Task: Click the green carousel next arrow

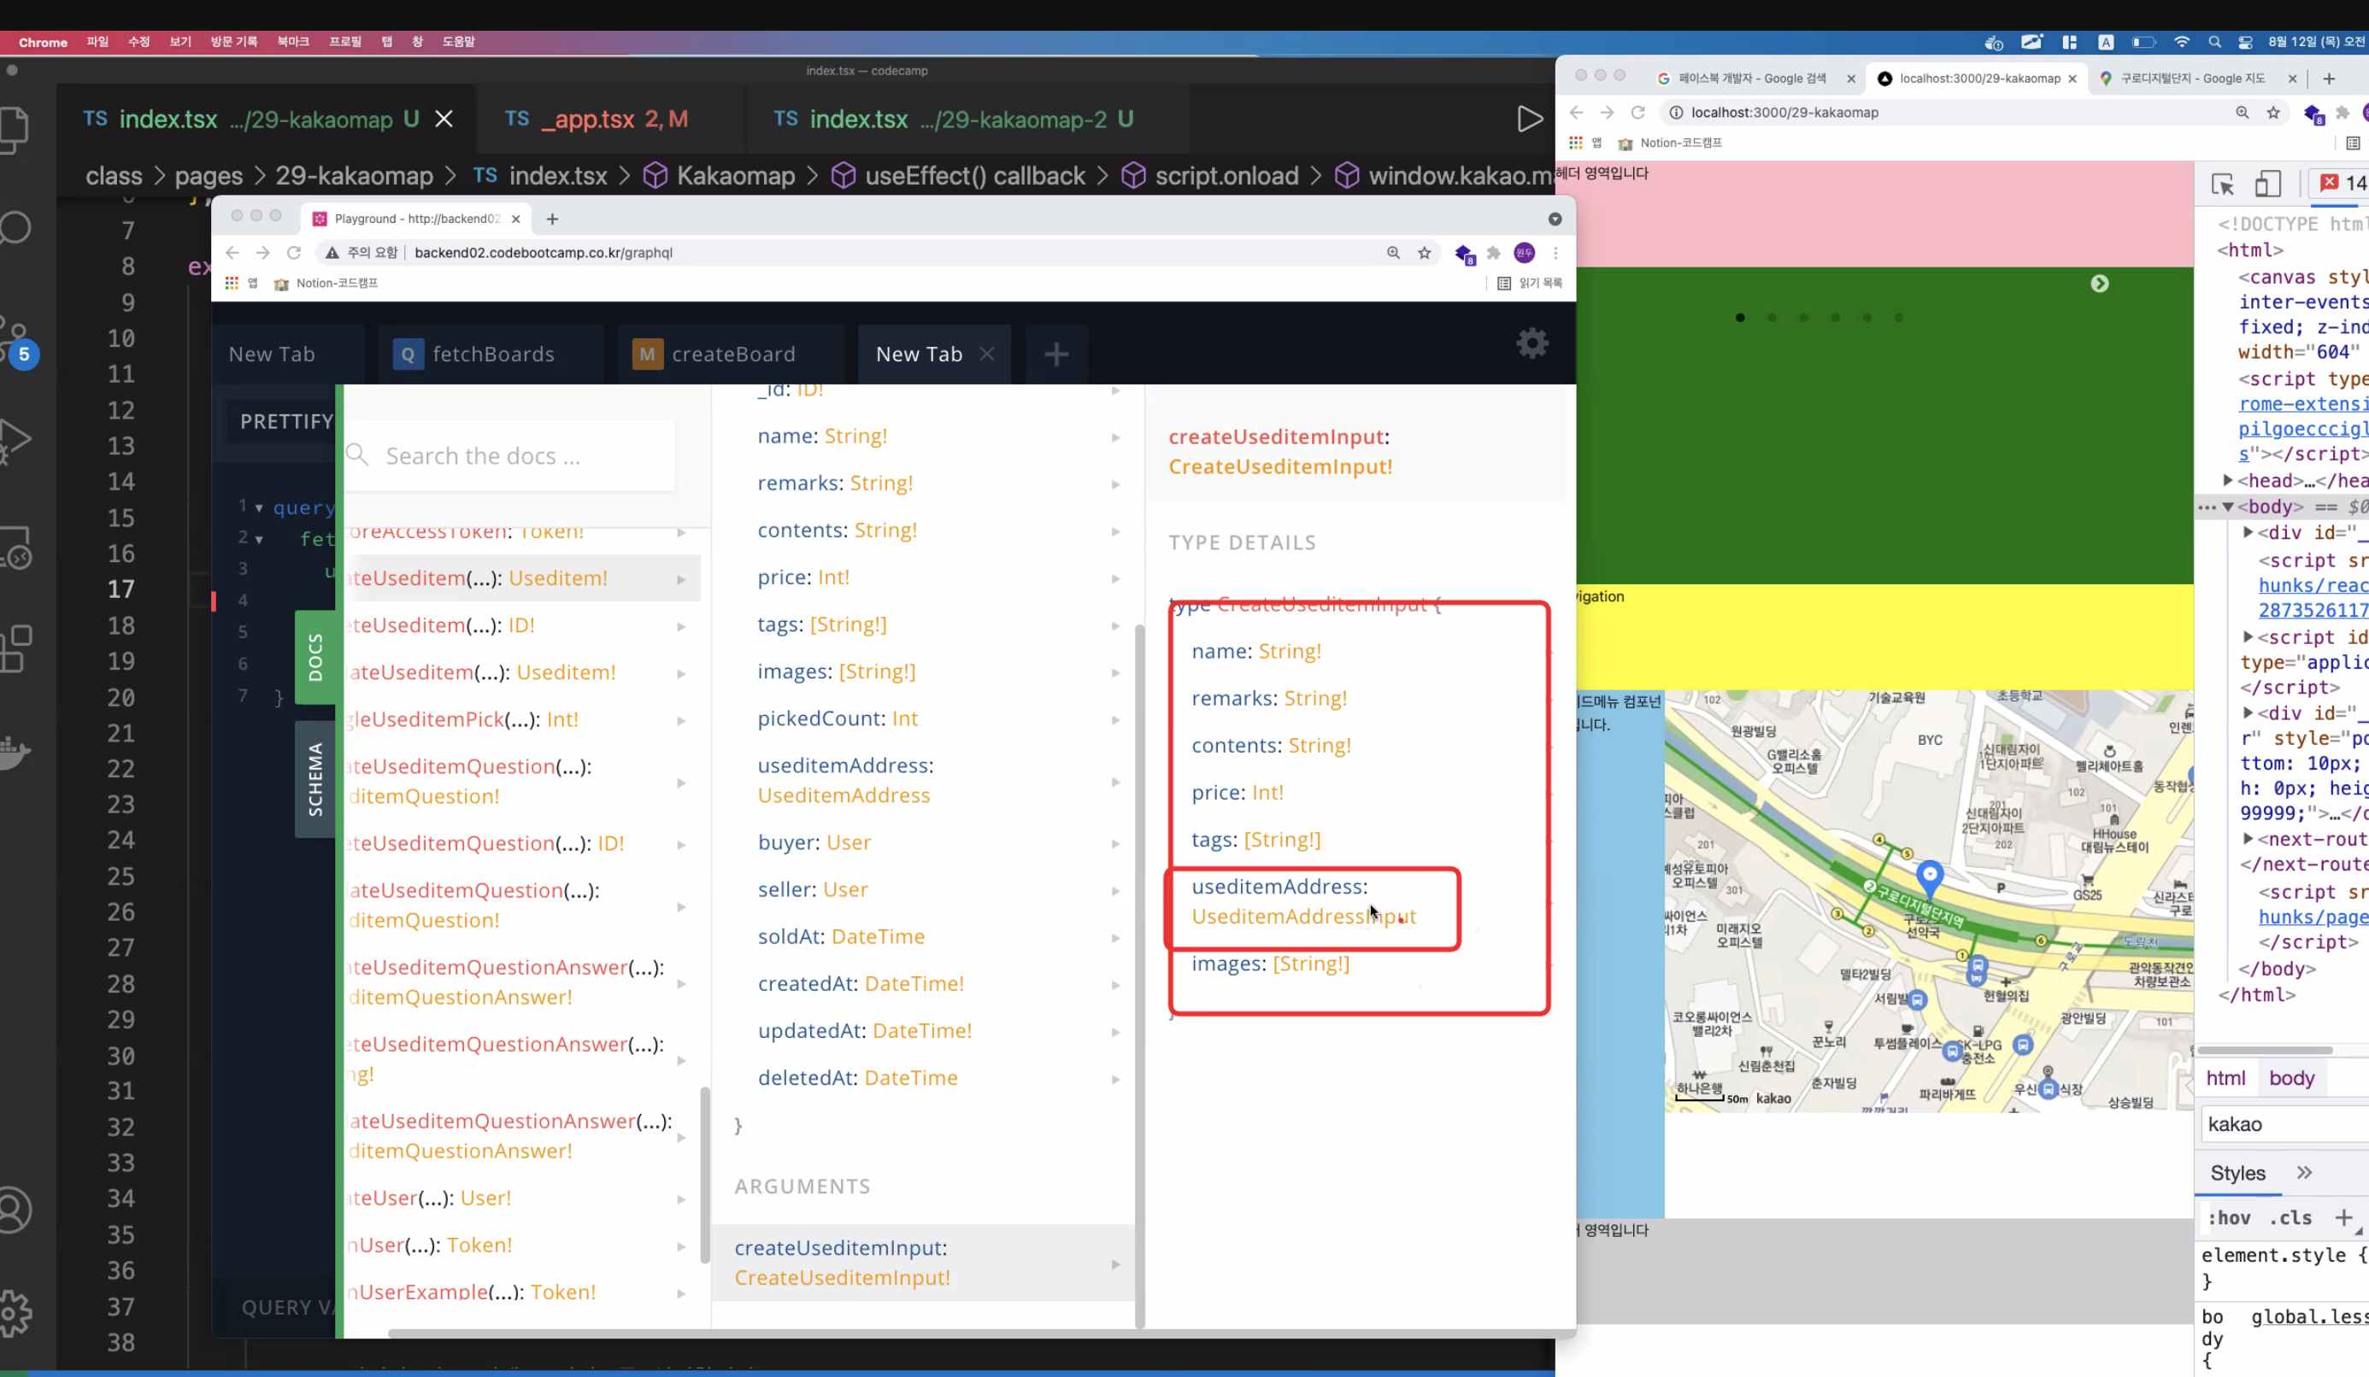Action: tap(2099, 284)
